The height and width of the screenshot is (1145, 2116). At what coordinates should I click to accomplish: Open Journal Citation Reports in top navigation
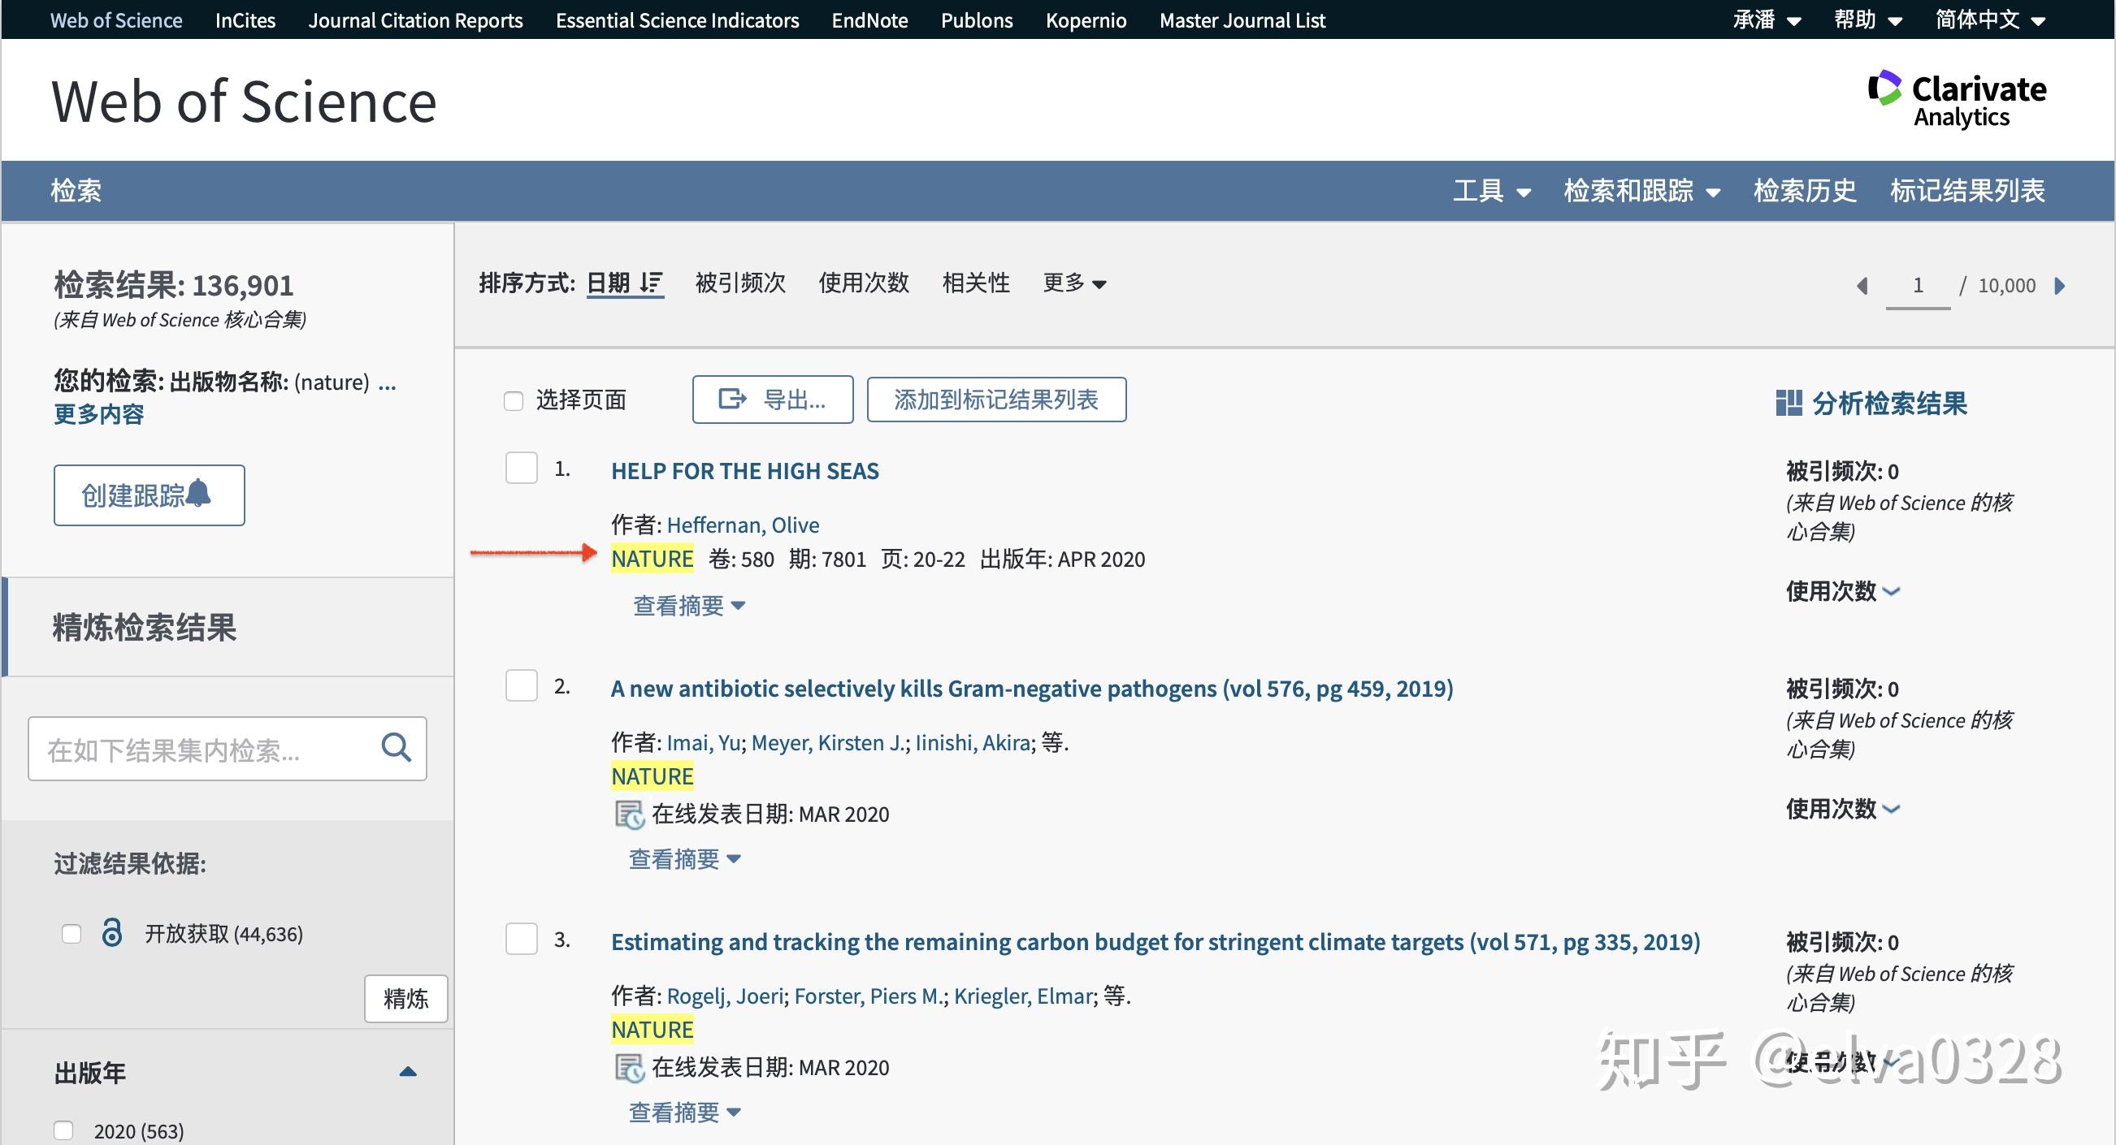[414, 20]
